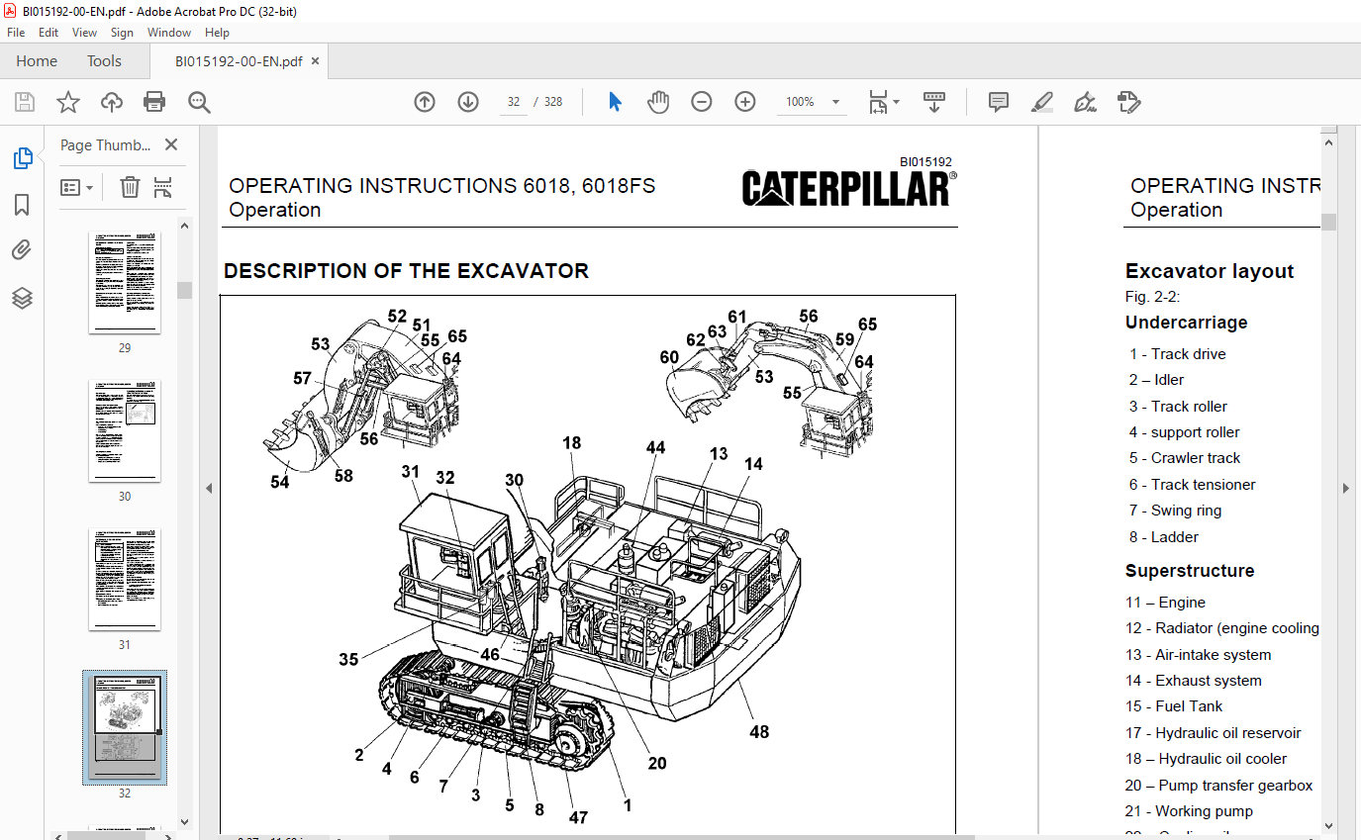Open the Help menu
1361x840 pixels.
[217, 33]
